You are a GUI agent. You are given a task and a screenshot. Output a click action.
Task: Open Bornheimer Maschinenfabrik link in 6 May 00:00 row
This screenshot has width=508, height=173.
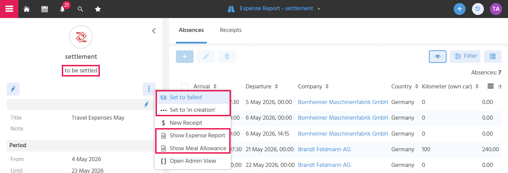(x=343, y=118)
